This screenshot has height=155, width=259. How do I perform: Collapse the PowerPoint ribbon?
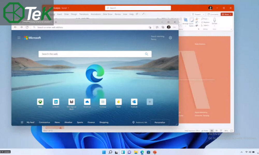pos(231,29)
